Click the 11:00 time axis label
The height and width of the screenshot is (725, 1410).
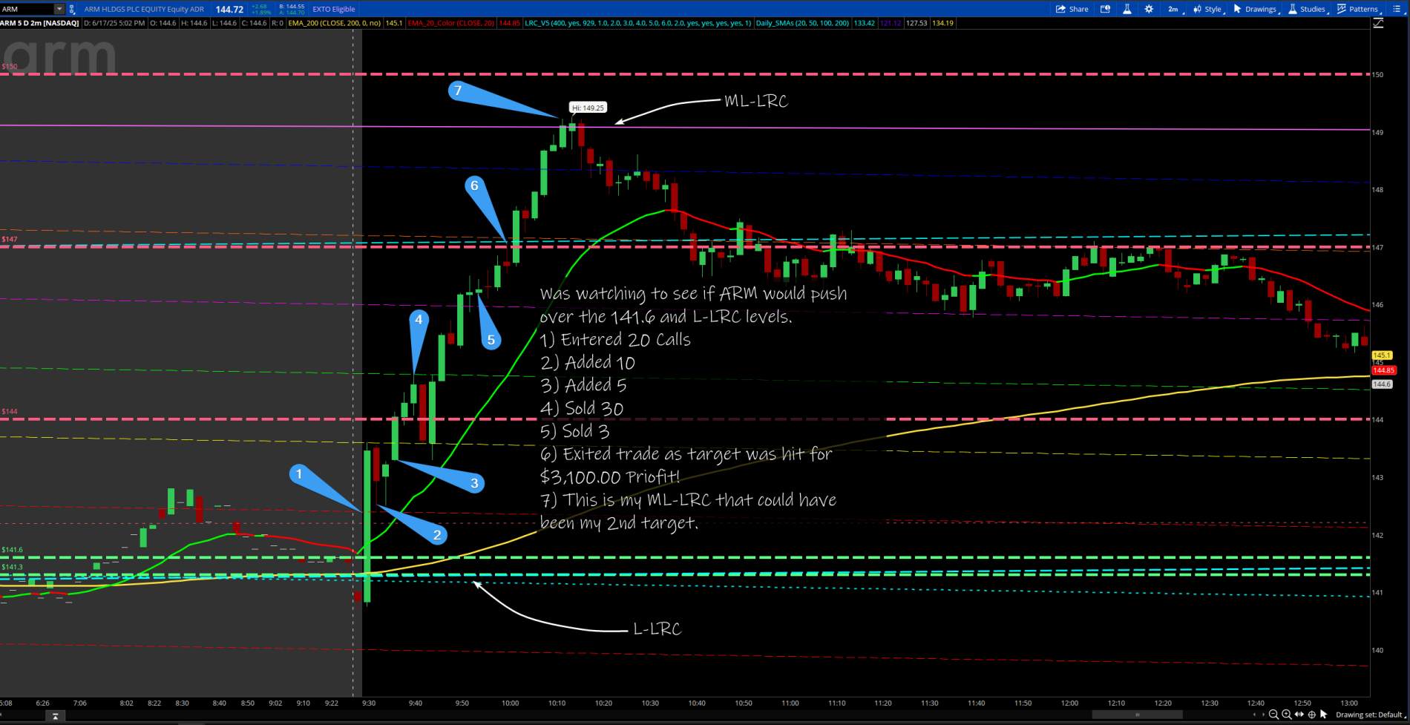790,703
